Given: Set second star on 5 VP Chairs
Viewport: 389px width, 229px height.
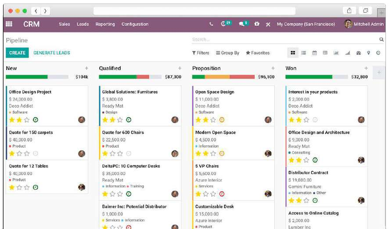Looking at the screenshot, I should tap(205, 194).
